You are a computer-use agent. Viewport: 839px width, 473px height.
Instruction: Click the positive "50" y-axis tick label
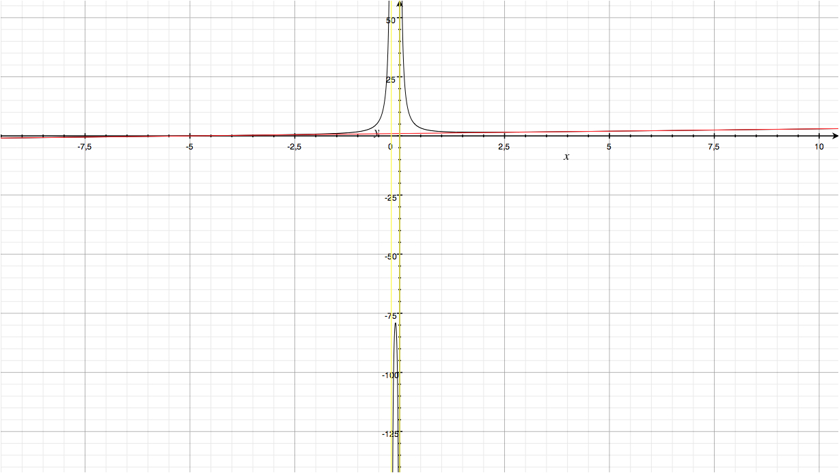point(390,20)
